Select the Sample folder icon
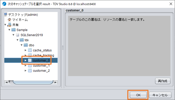 click(14, 30)
